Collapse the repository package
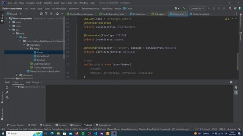Image resolution: width=243 pixels, height=136 pixels. 24,45
